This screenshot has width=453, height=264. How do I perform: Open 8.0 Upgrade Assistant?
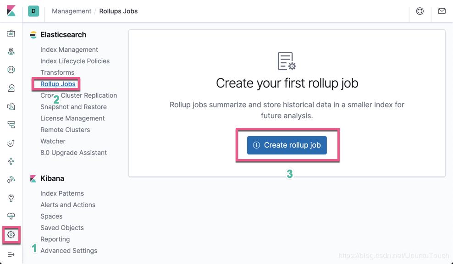pos(73,153)
